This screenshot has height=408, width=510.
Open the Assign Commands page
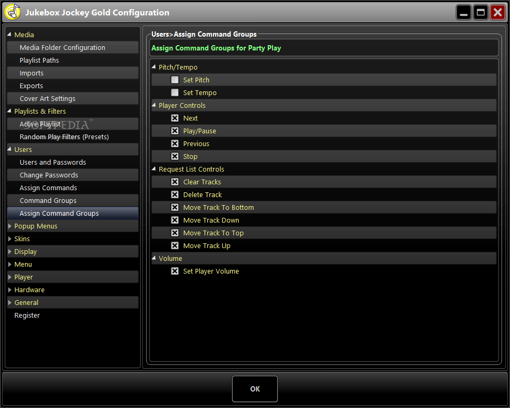pyautogui.click(x=73, y=188)
